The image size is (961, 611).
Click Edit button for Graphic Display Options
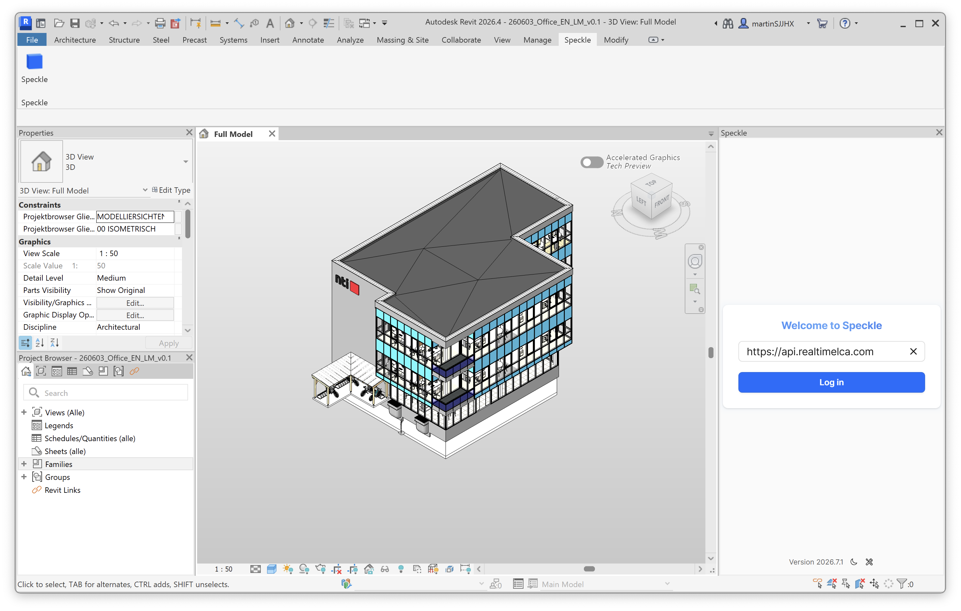pyautogui.click(x=135, y=315)
